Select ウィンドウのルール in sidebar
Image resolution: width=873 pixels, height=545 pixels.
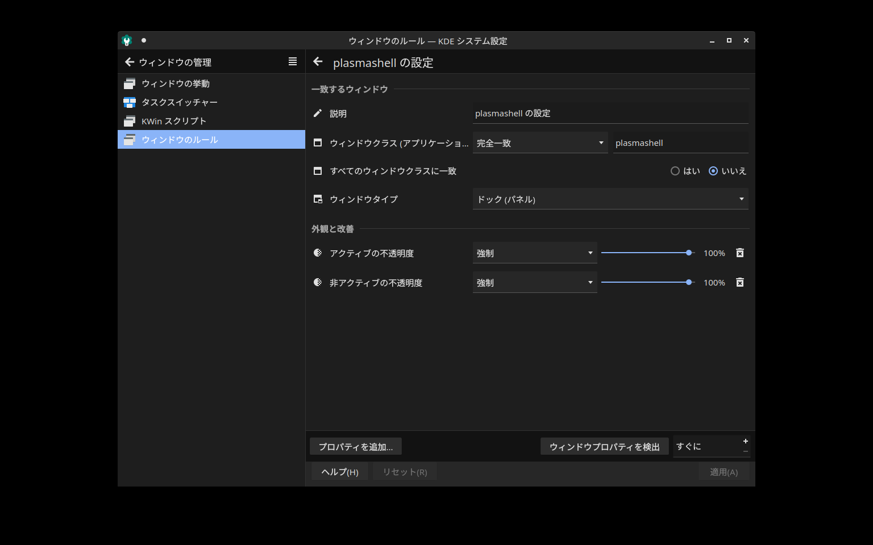pyautogui.click(x=211, y=140)
